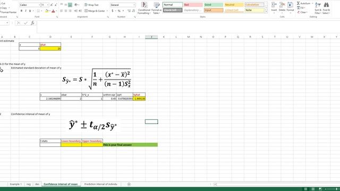Switch to Prediction interval of individu sheet tab
Screen dimensions: 340x191
click(x=100, y=184)
